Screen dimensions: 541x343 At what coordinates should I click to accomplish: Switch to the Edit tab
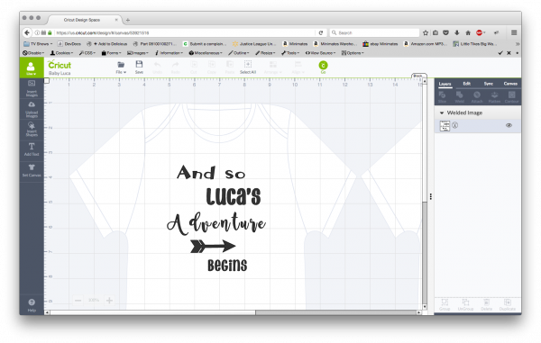pos(466,84)
